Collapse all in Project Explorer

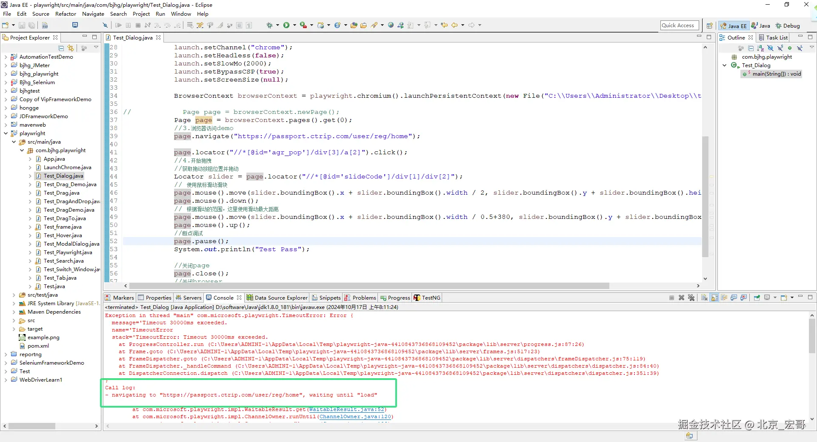[x=61, y=48]
